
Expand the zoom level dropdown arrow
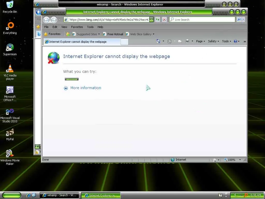[240, 160]
